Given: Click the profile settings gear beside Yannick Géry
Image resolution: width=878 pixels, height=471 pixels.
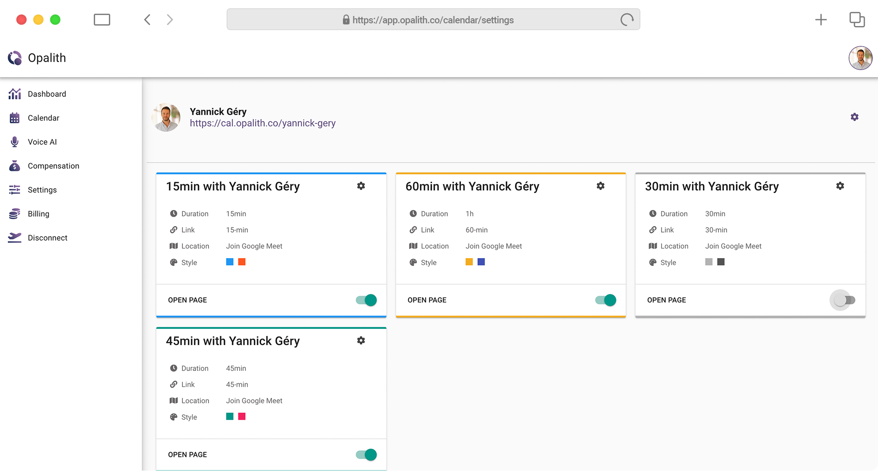Looking at the screenshot, I should tap(854, 117).
